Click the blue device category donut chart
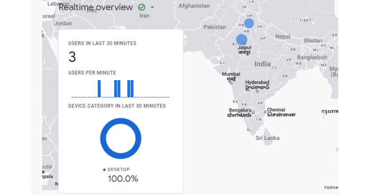 coord(121,138)
